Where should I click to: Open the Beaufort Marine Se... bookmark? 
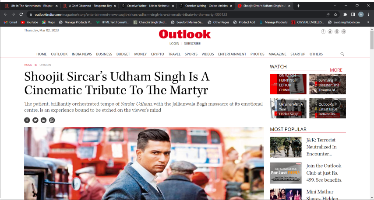[x=187, y=22]
